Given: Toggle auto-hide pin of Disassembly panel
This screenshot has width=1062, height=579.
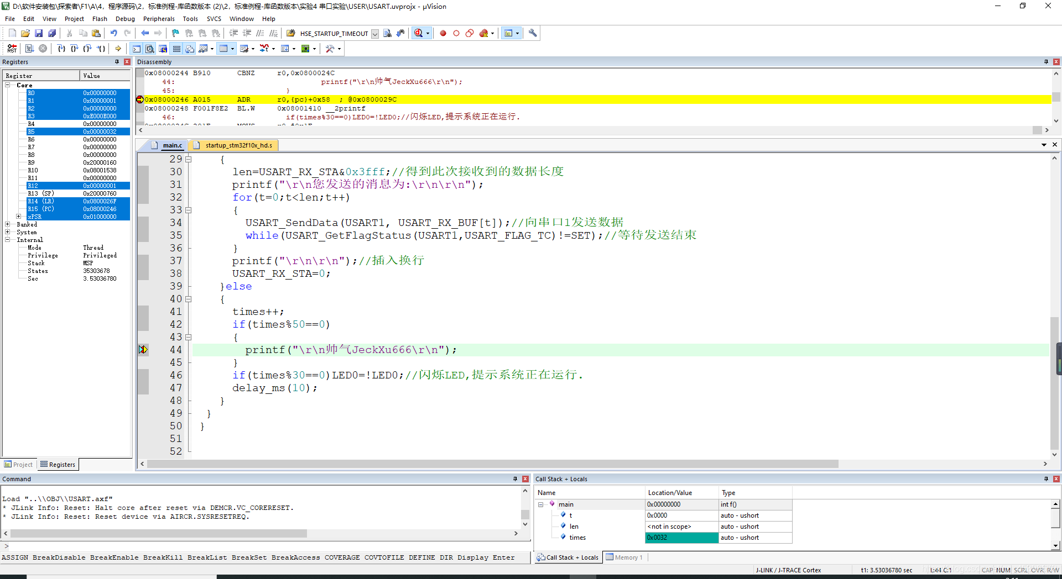Looking at the screenshot, I should tap(1047, 62).
